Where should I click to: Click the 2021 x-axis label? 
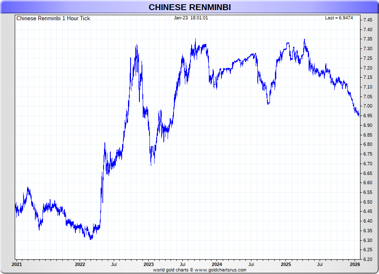17,264
